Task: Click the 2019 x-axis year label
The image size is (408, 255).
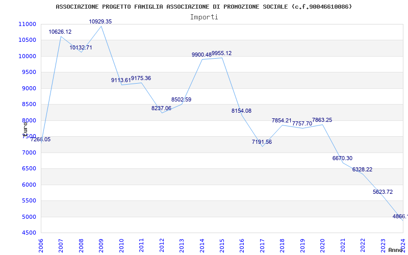Action: [x=302, y=245]
